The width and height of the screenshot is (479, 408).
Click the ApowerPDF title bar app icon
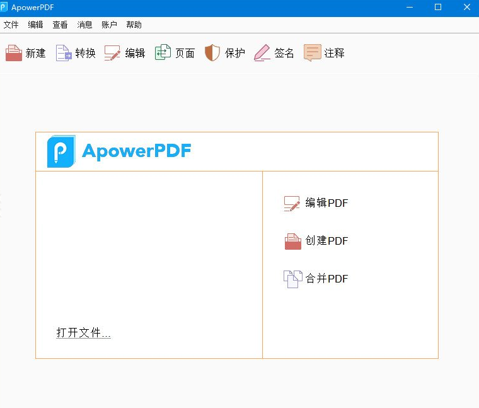click(4, 7)
